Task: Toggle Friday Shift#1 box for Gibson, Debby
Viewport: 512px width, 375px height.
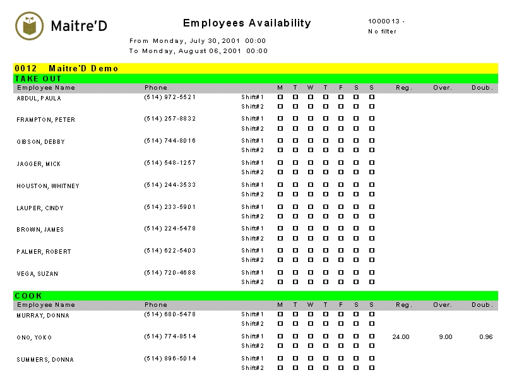Action: (x=341, y=141)
